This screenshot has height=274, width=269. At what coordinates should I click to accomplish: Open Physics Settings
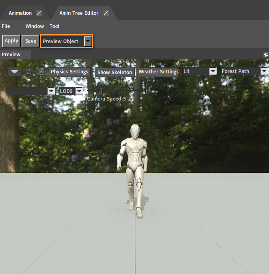click(x=70, y=72)
